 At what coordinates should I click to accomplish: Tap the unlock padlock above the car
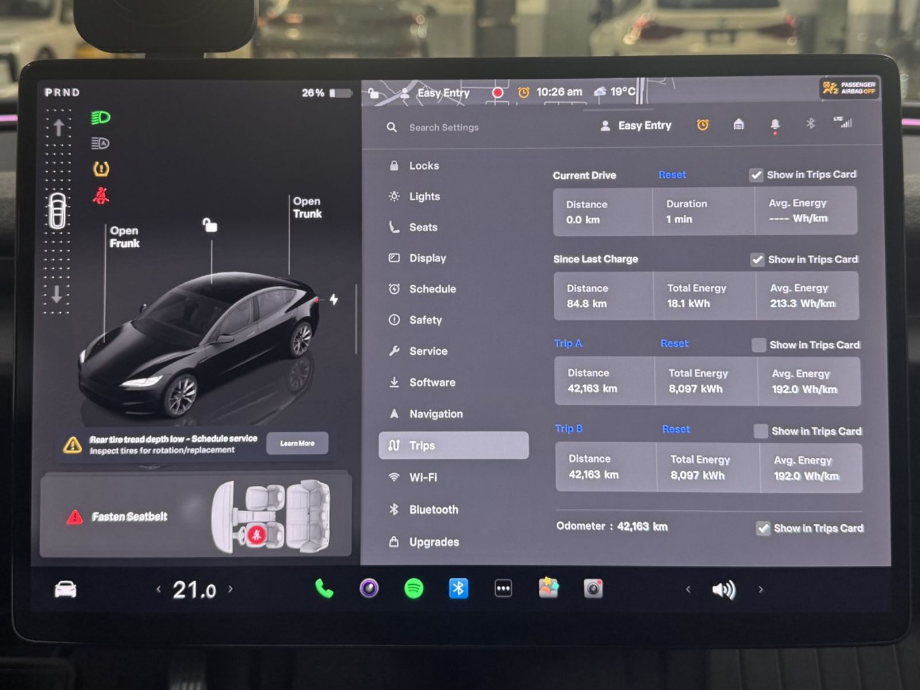(x=210, y=225)
